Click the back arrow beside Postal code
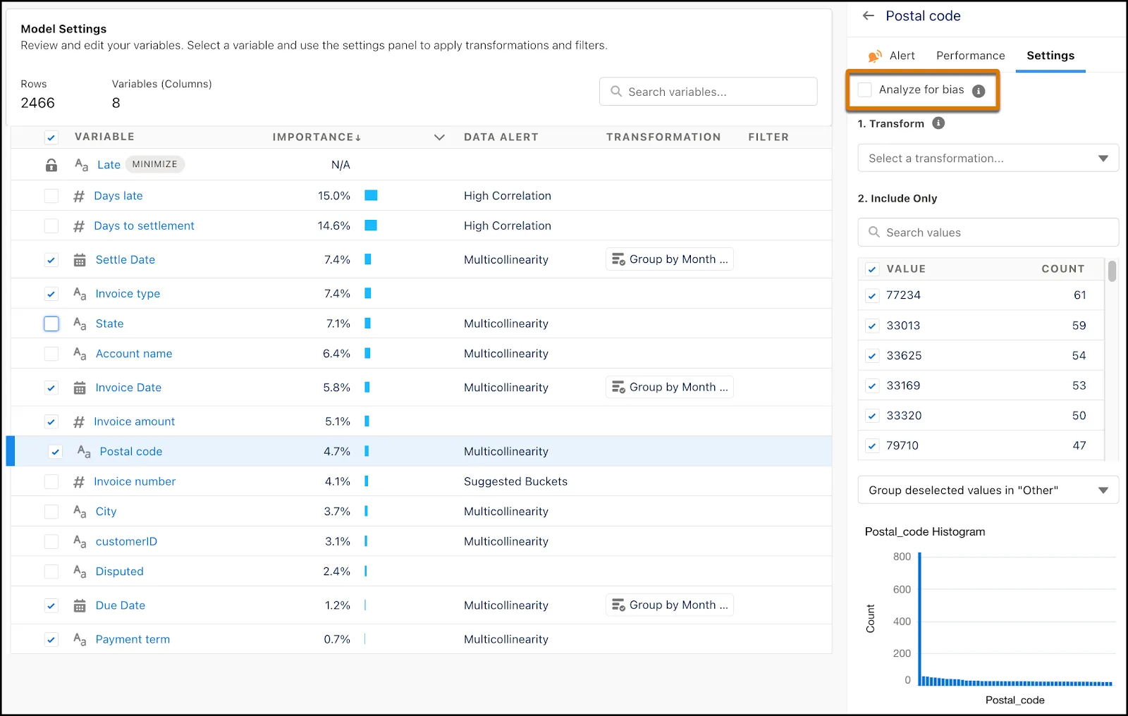The width and height of the screenshot is (1128, 716). point(869,16)
